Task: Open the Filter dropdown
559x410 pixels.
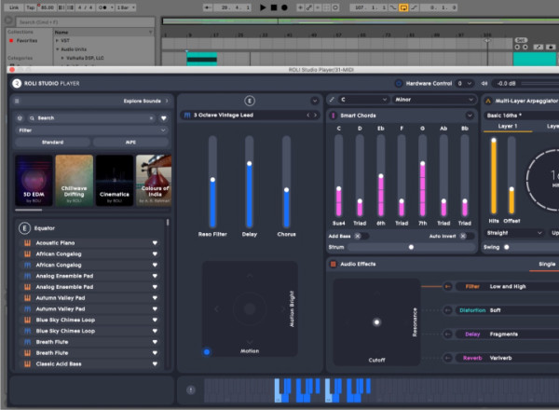Action: (x=92, y=130)
